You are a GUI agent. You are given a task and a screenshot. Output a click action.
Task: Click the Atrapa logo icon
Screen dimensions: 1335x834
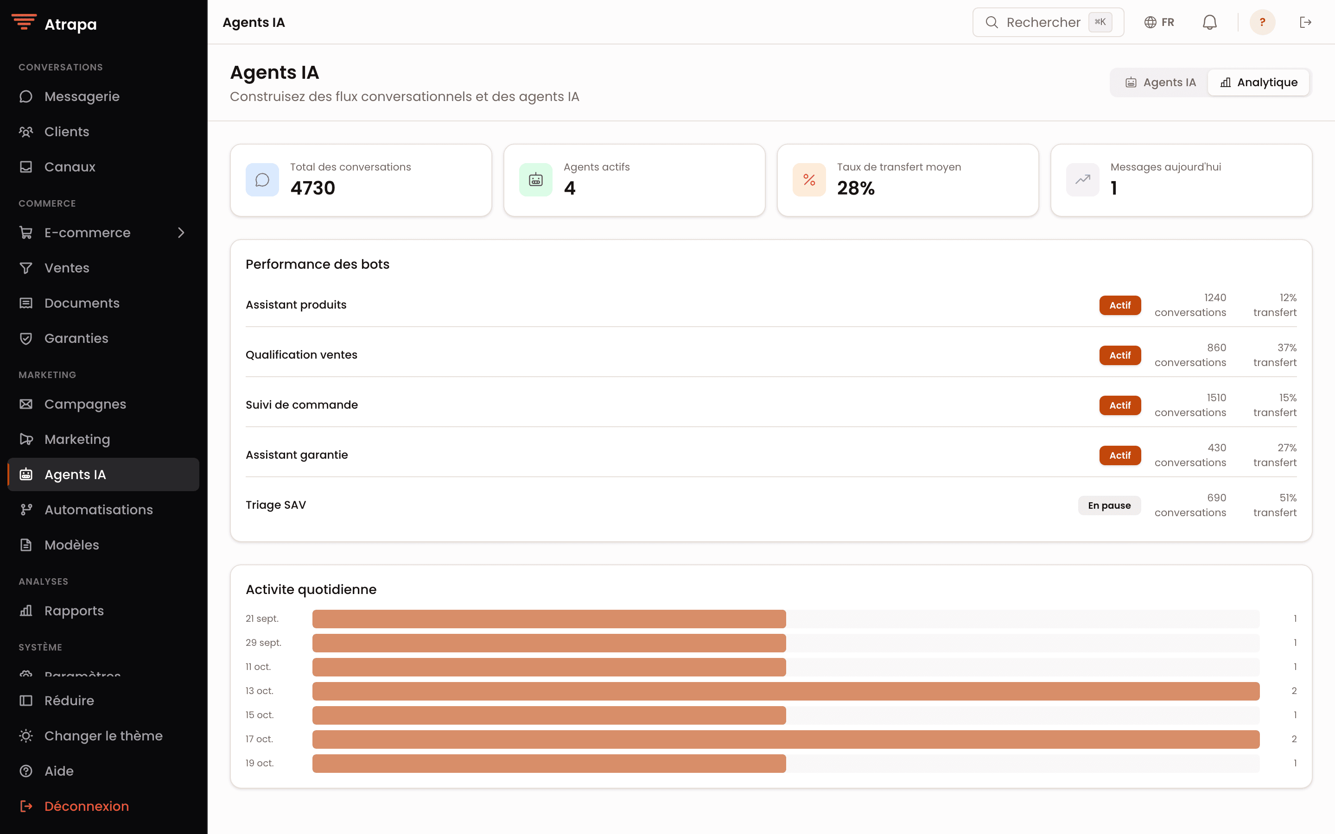coord(24,22)
